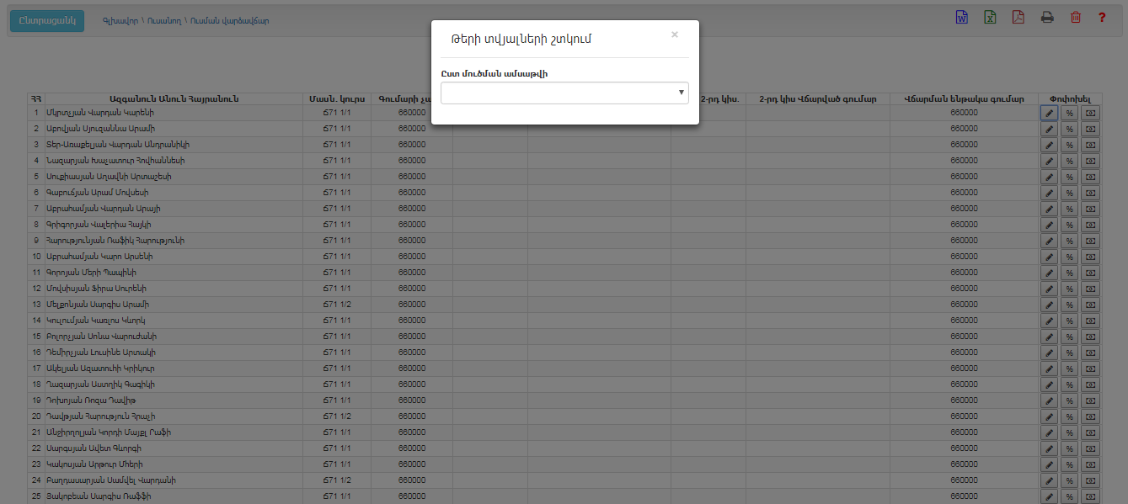The width and height of the screenshot is (1128, 504).
Task: Open help with the red question mark
Action: click(x=1102, y=18)
